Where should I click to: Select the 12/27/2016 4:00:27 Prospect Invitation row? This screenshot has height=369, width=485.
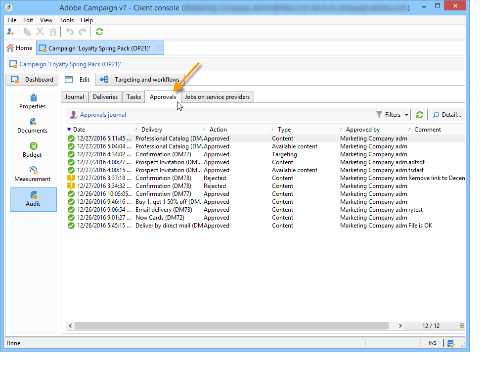pyautogui.click(x=265, y=162)
